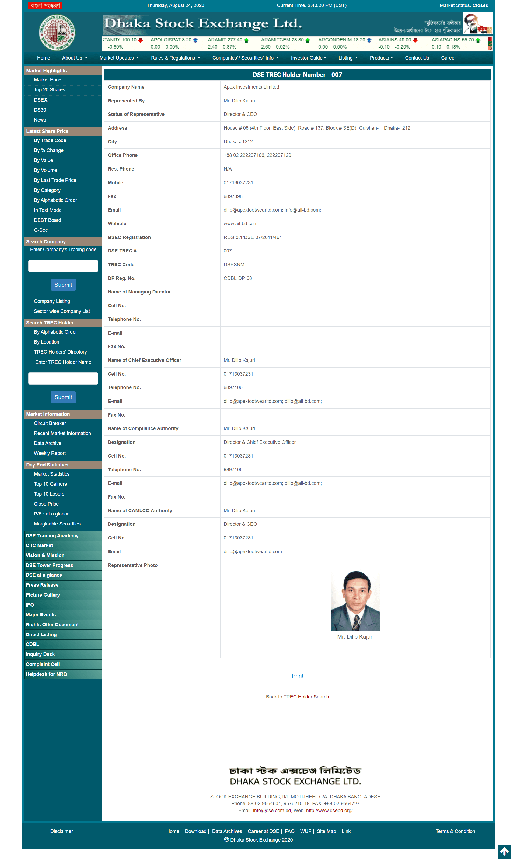The height and width of the screenshot is (865, 517).
Task: Select the By Alphabetic Order link
Action: [55, 331]
